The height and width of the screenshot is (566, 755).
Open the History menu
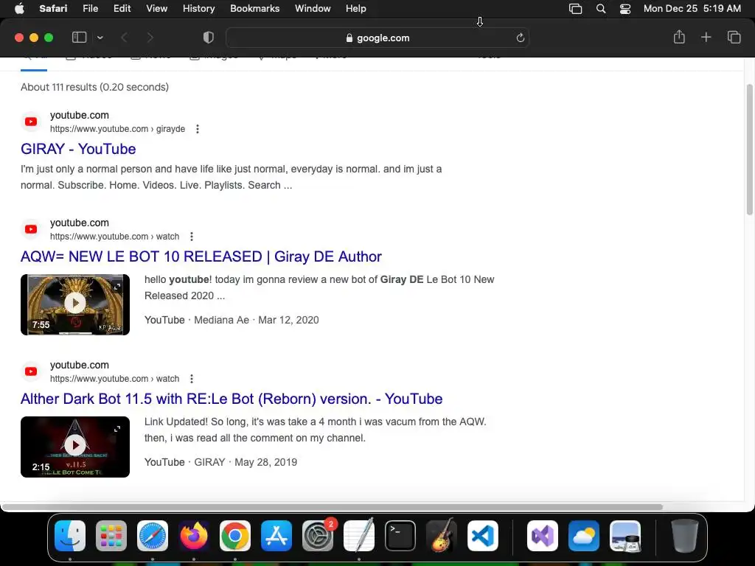(x=198, y=9)
